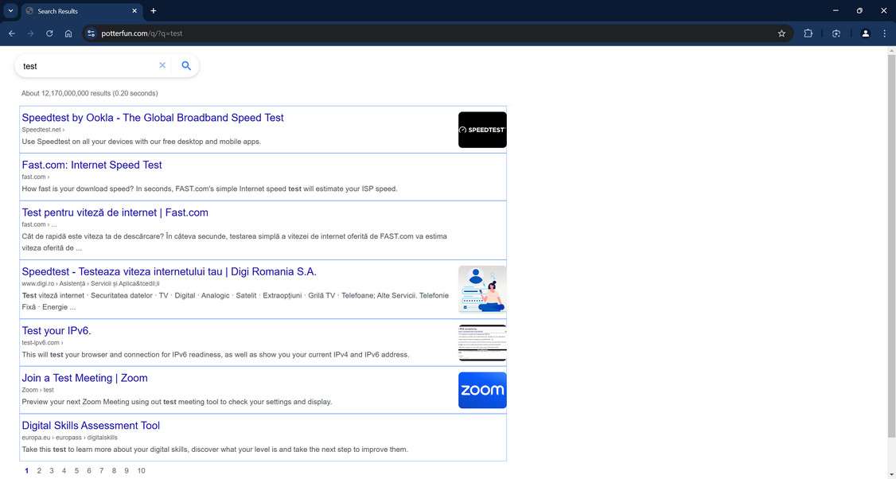Go to results page 2

[38, 470]
